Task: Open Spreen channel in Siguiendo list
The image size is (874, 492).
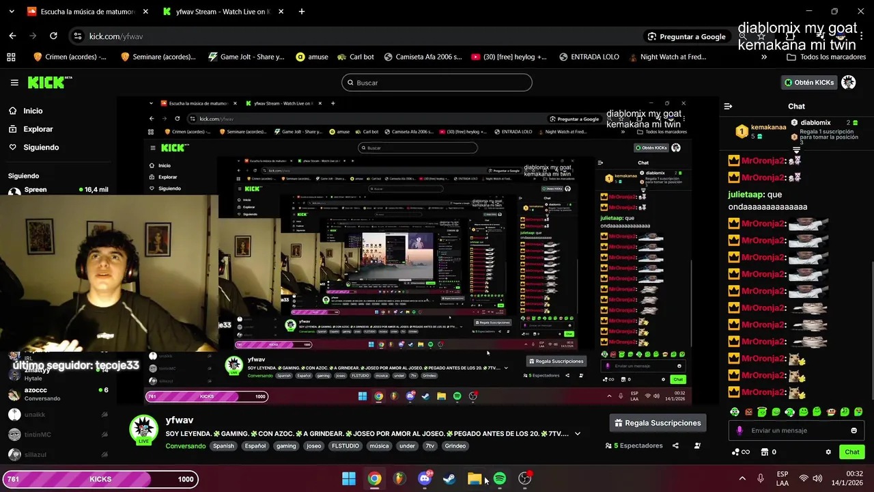Action: click(58, 190)
